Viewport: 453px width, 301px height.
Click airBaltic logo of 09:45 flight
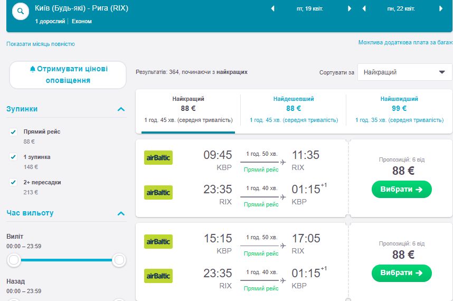158,158
